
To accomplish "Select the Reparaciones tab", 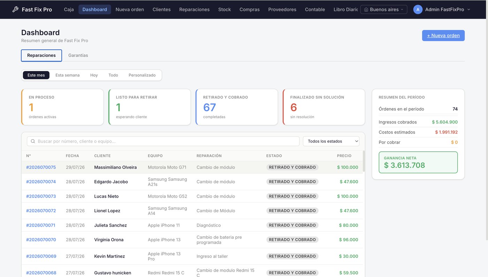I will (x=41, y=55).
